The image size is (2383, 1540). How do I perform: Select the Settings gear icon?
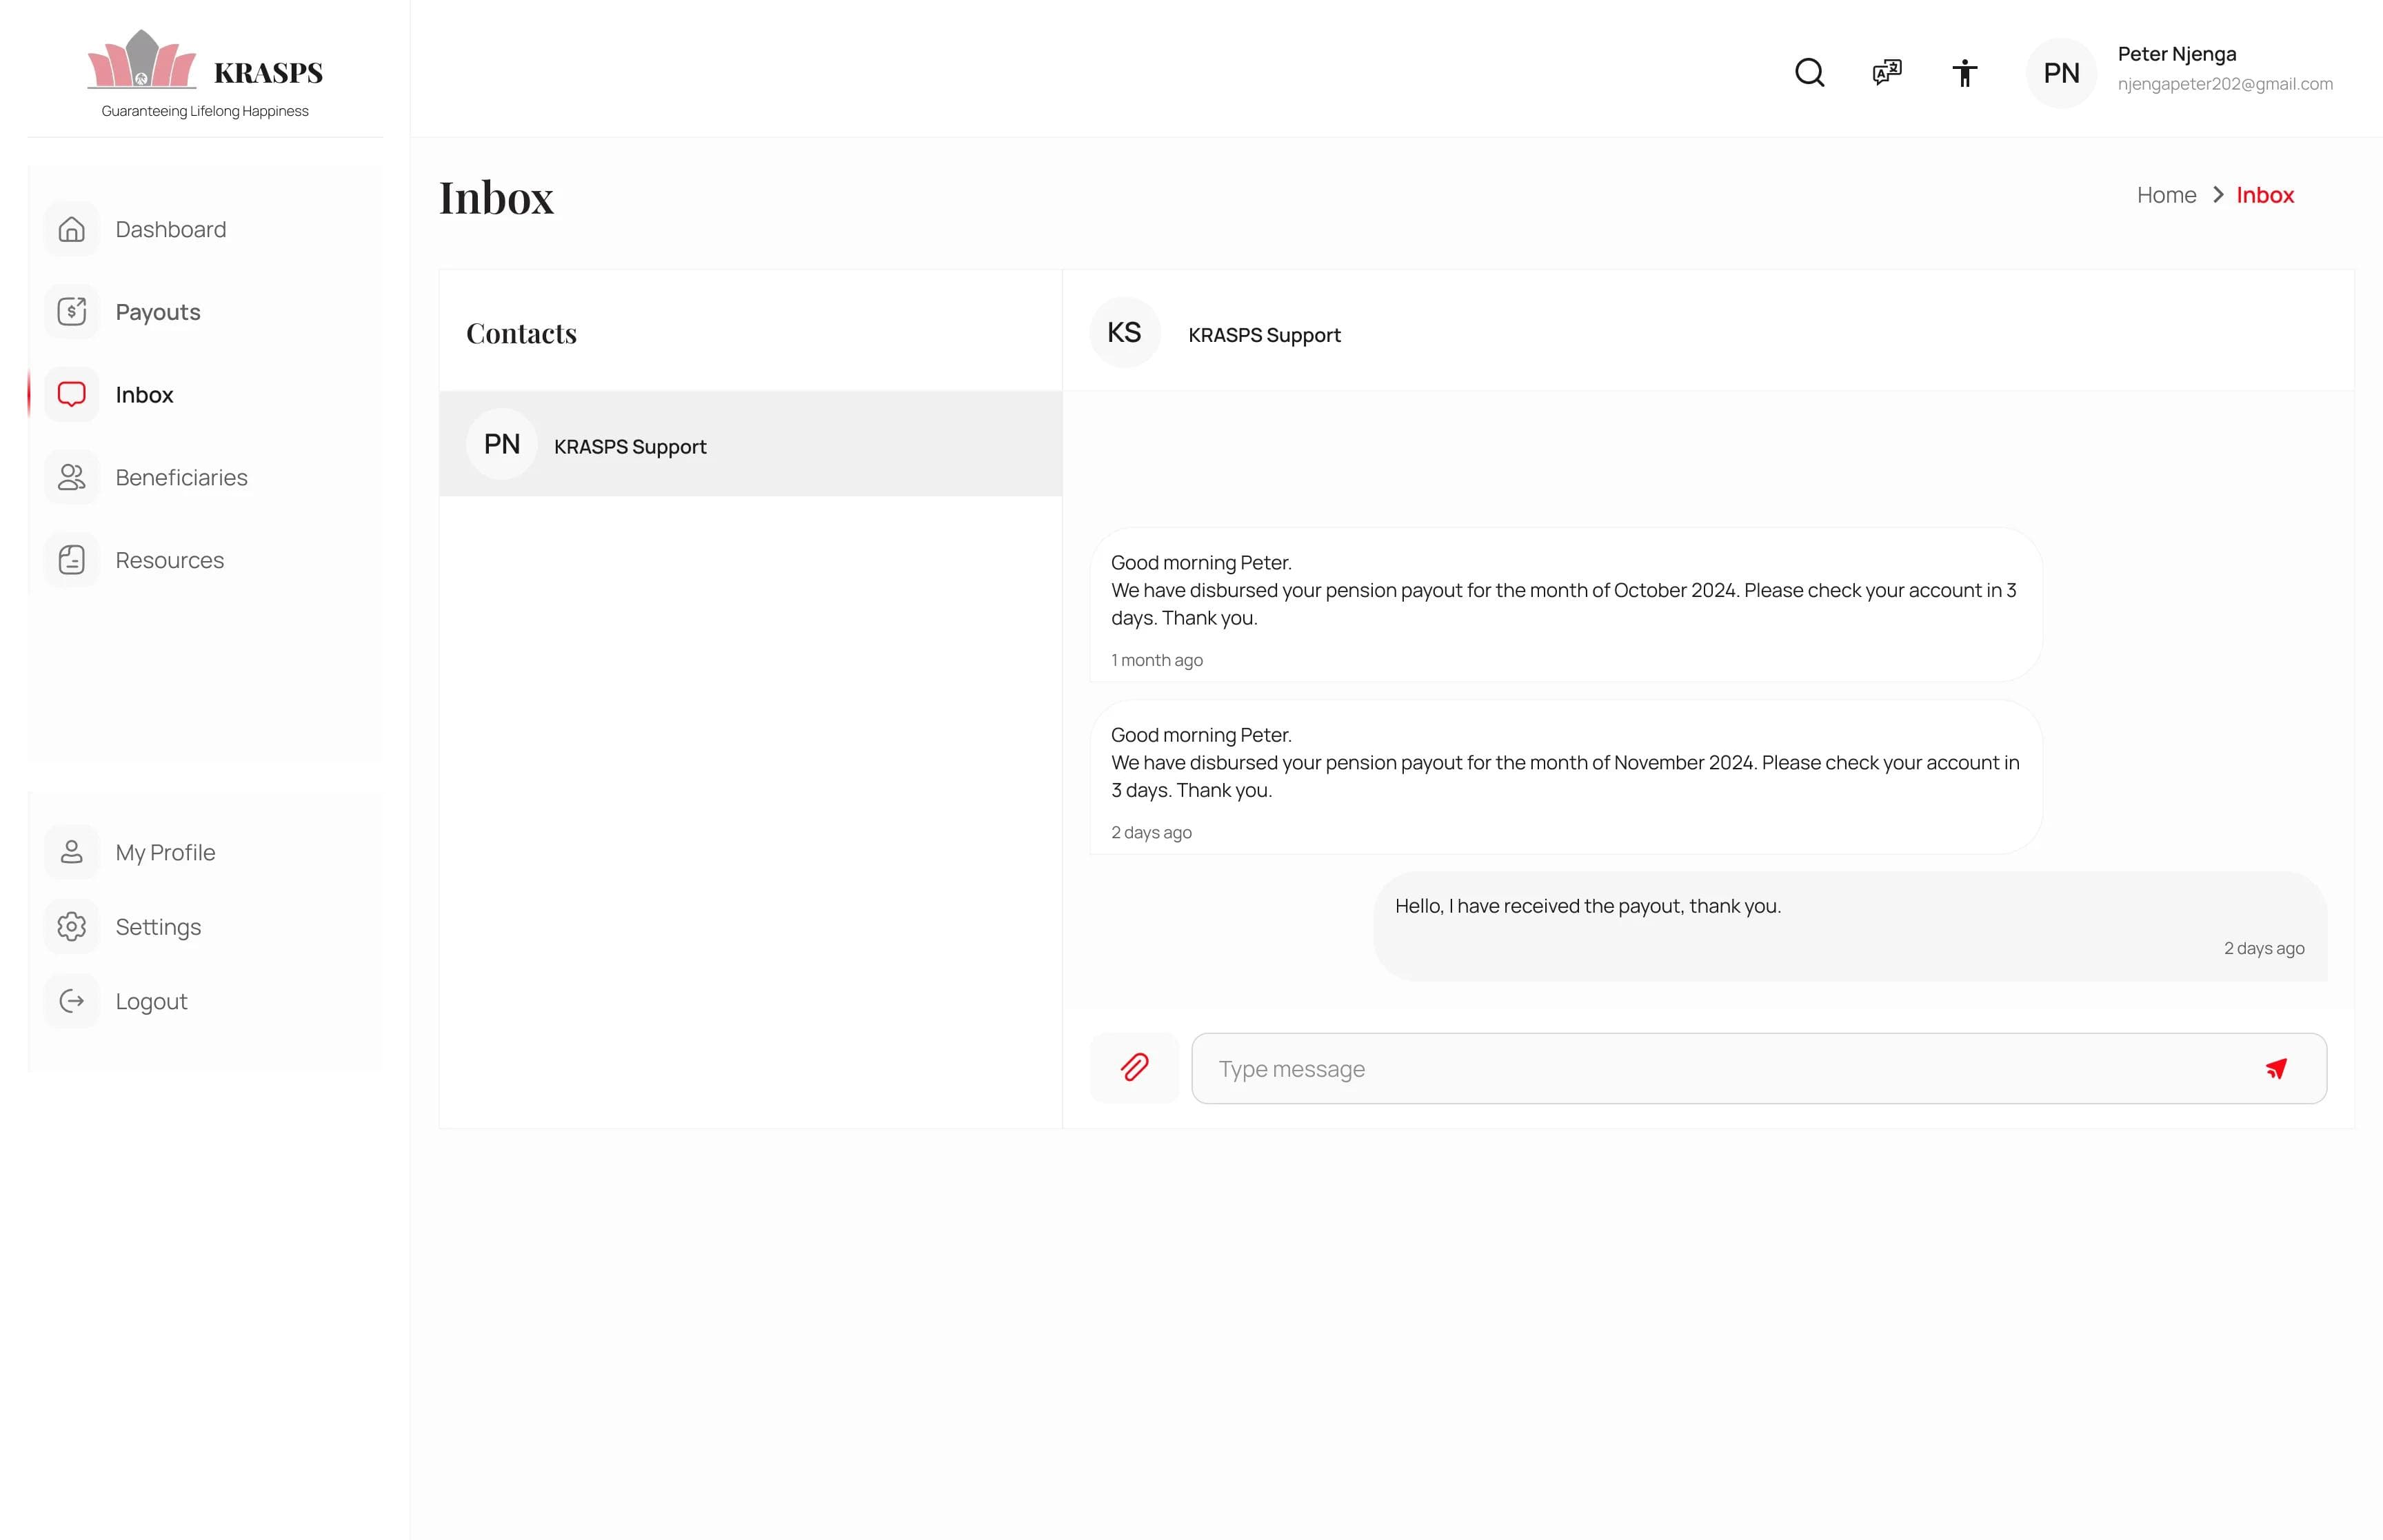(71, 926)
